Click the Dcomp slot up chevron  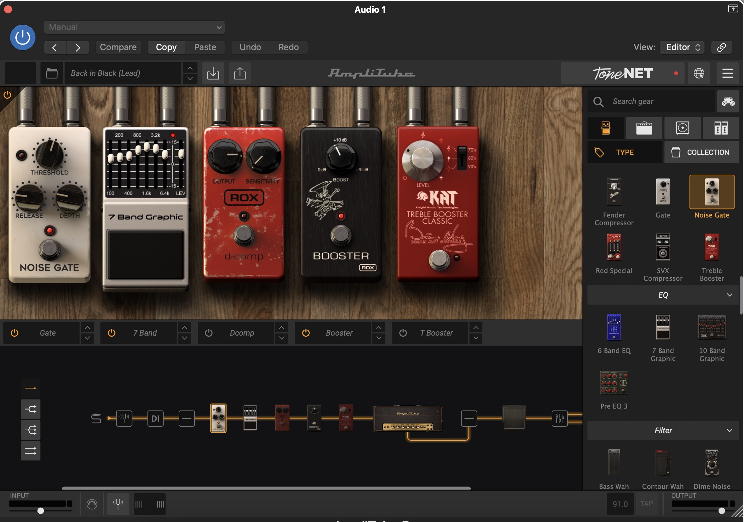(x=282, y=327)
